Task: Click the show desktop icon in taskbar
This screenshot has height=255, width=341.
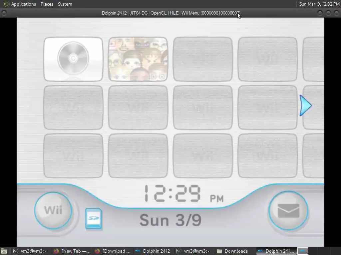Action: 4,251
